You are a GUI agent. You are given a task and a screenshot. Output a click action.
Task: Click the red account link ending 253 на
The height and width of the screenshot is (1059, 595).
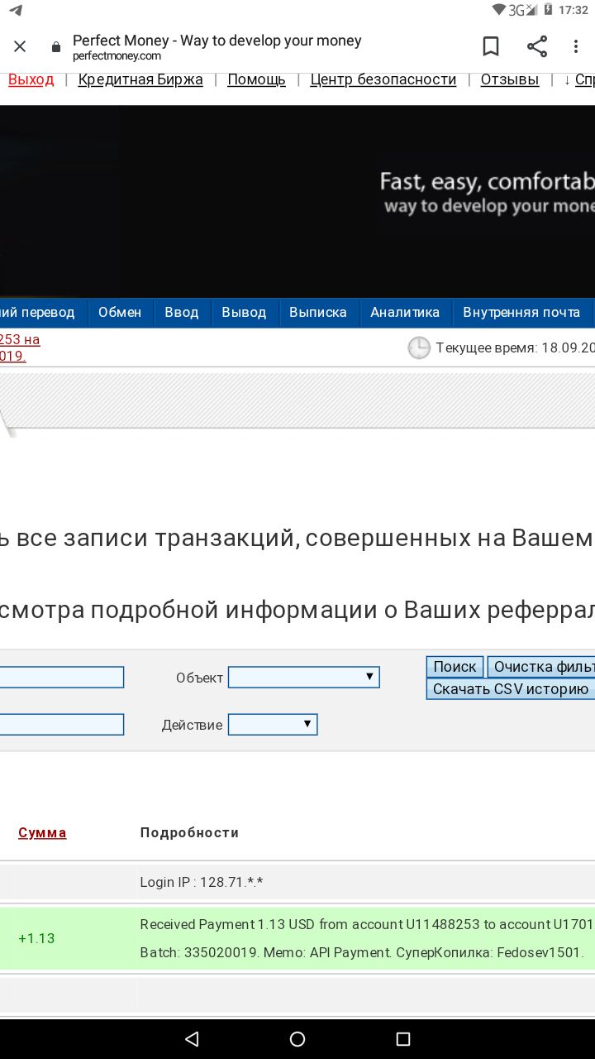(20, 339)
